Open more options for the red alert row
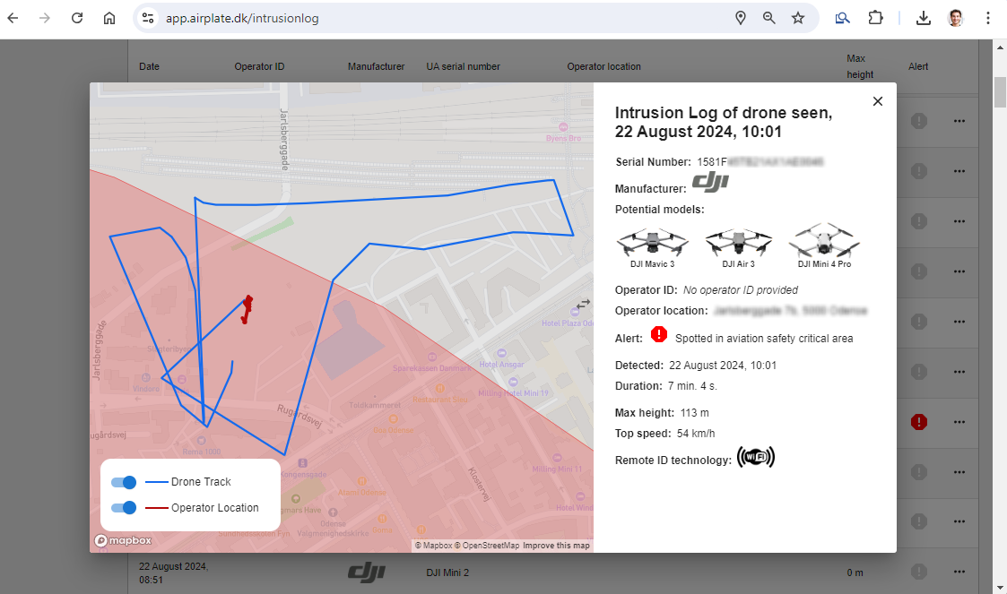Viewport: 1007px width, 594px height. (x=959, y=422)
